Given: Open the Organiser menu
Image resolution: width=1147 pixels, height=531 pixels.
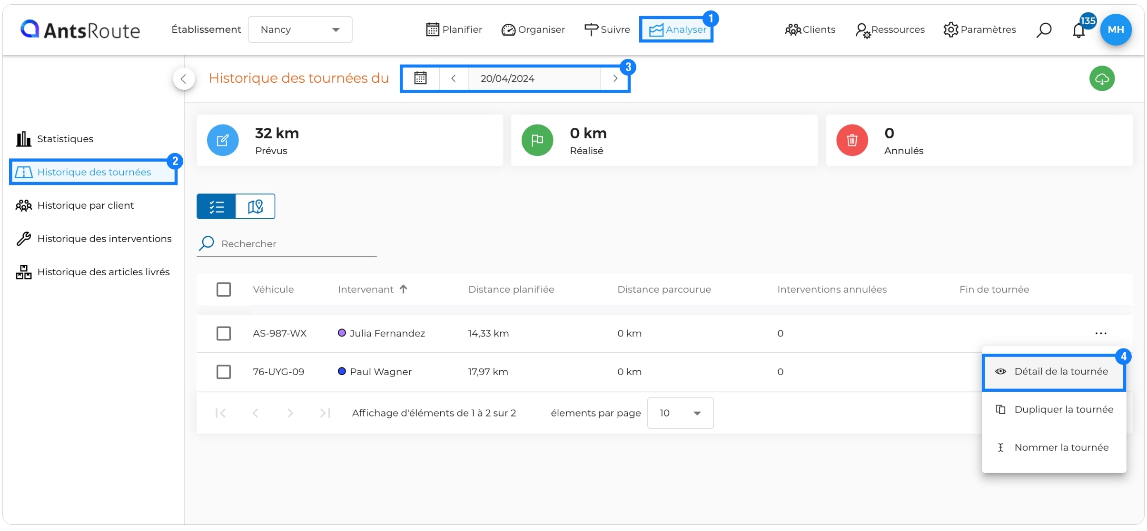Looking at the screenshot, I should point(533,29).
